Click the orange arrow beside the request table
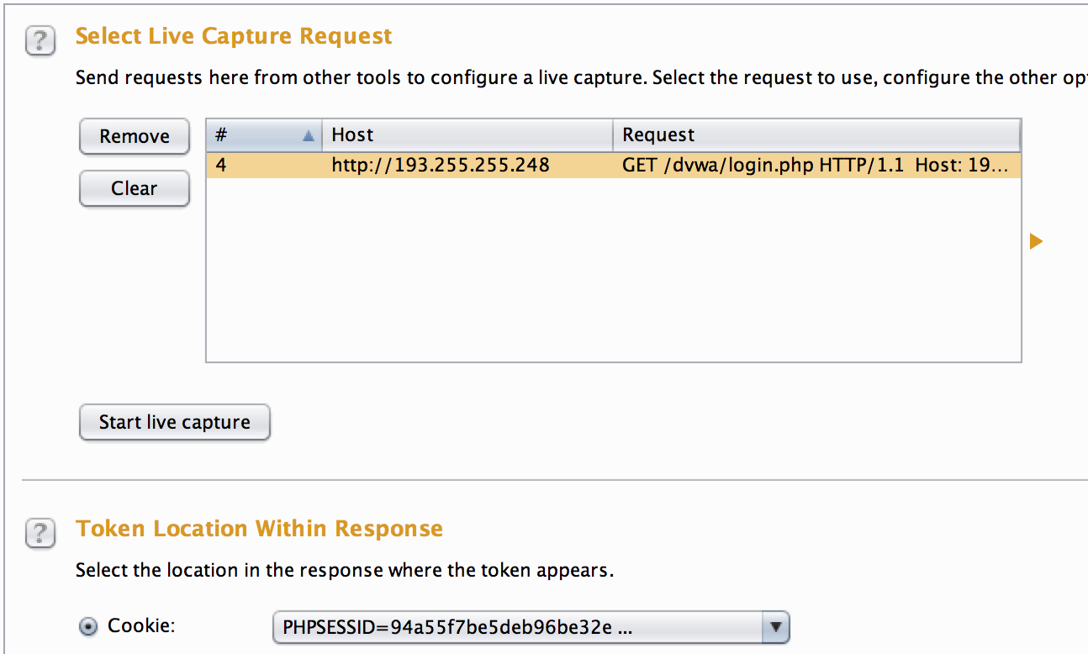1088x654 pixels. [1036, 241]
